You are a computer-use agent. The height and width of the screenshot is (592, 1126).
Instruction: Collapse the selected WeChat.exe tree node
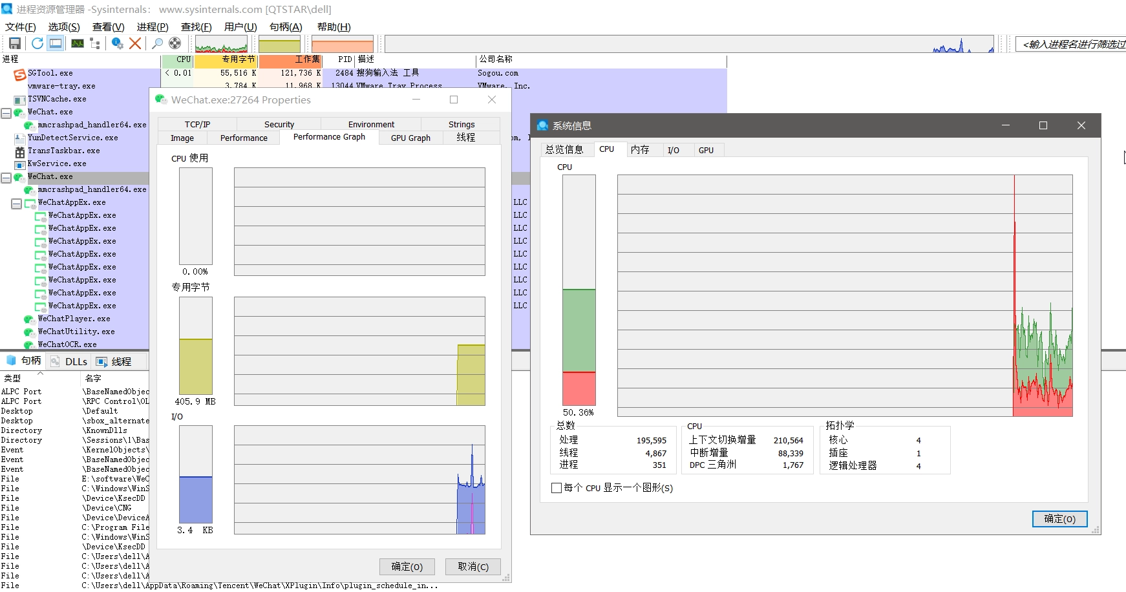pos(6,178)
